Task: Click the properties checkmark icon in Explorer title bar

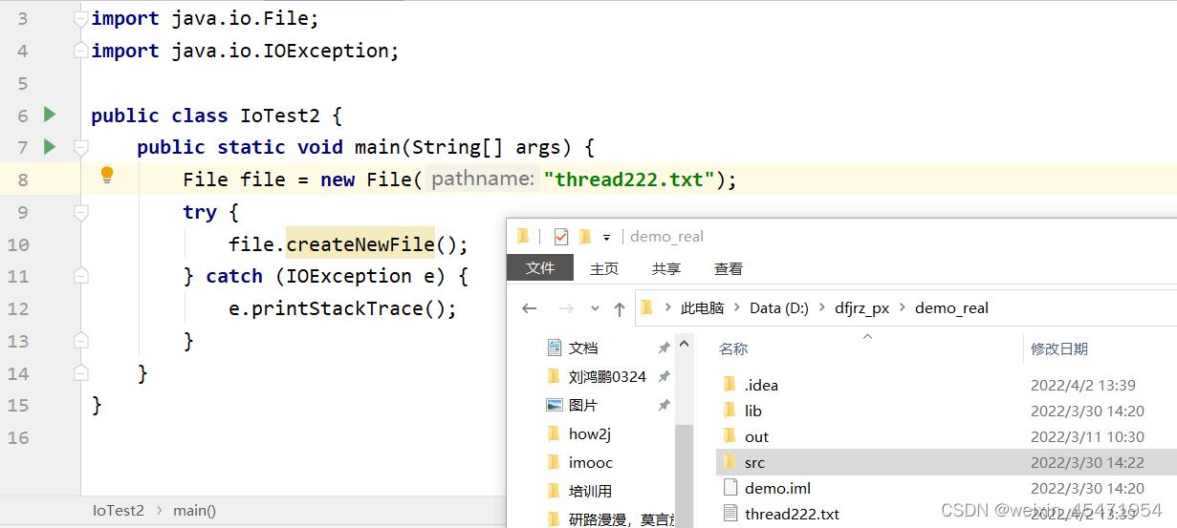Action: point(561,237)
